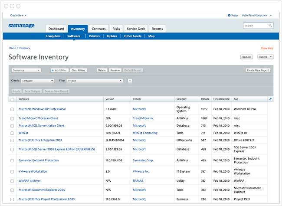Check the Microsoft Windows XP Professional row
Image resolution: width=282 pixels, height=206 pixels.
[12, 109]
